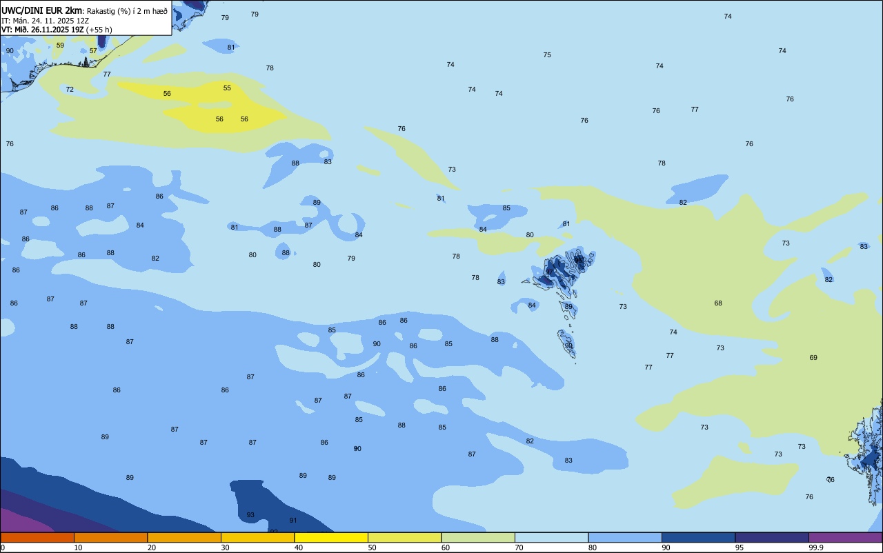
Task: Select the 30–40 golden legend color segment
Action: click(257, 538)
